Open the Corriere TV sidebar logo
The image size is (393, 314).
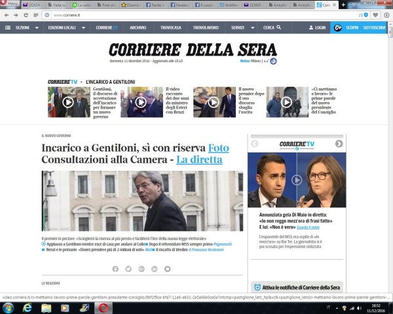(297, 144)
